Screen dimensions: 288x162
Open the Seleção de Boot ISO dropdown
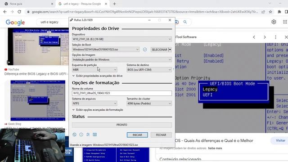coord(106,49)
